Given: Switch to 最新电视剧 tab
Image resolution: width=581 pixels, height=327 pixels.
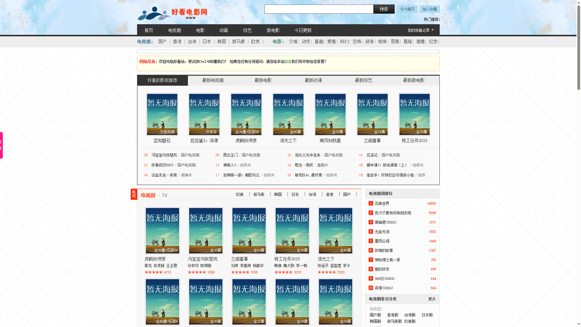Looking at the screenshot, I should [213, 80].
